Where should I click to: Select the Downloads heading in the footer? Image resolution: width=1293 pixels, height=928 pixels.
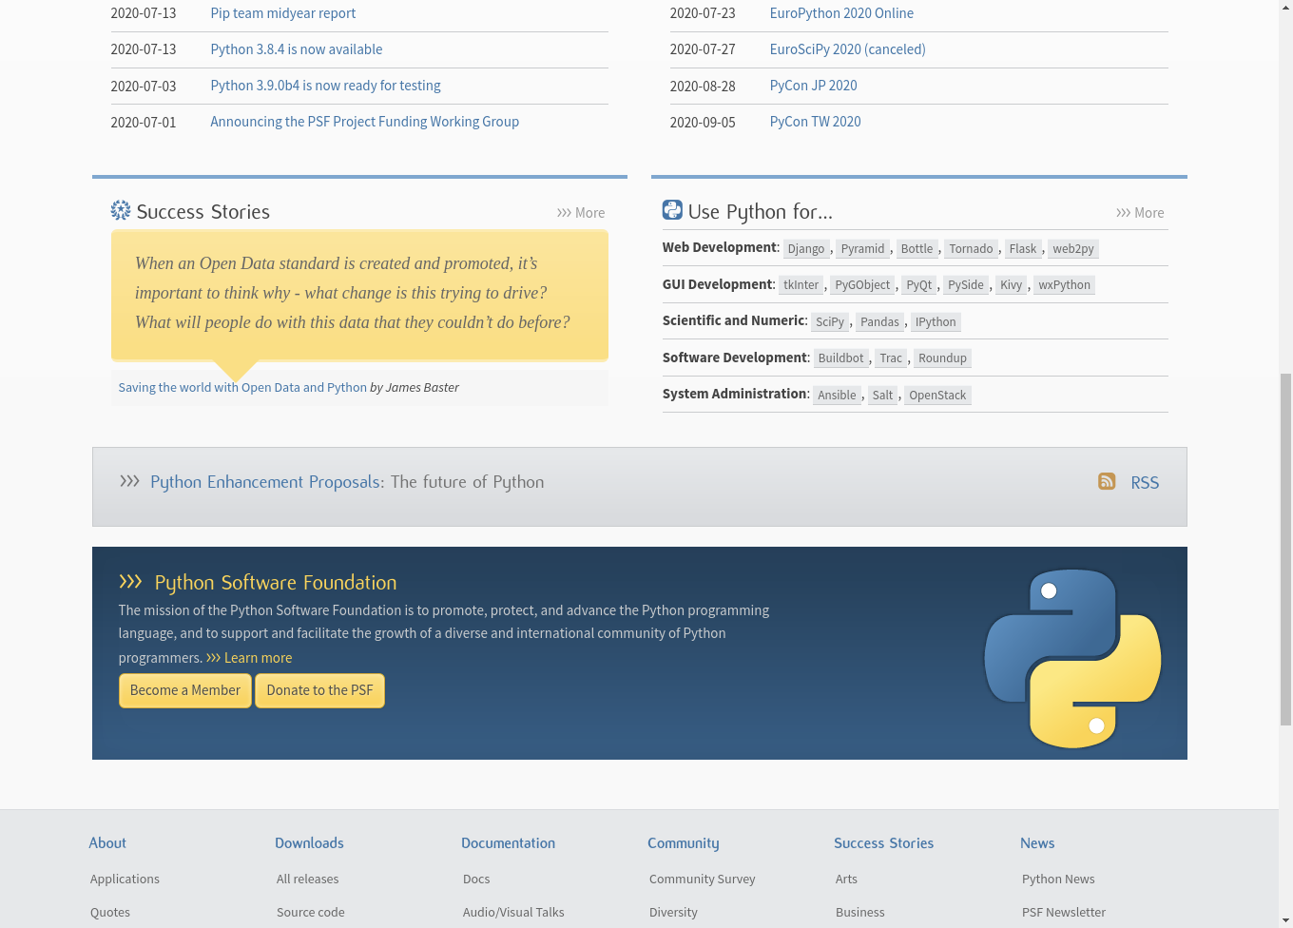click(309, 842)
